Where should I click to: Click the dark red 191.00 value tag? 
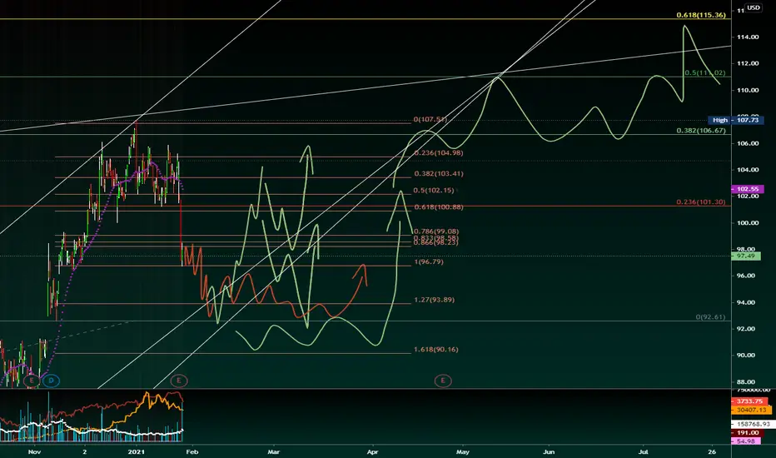[748, 433]
